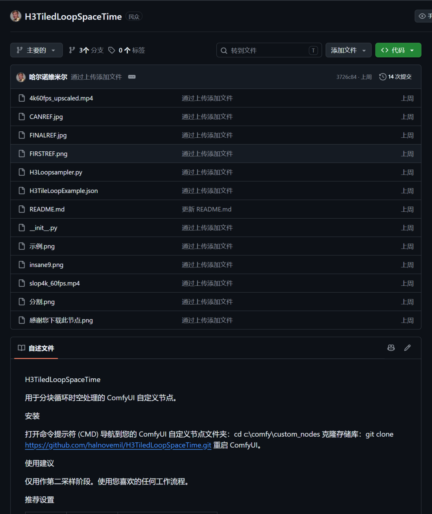This screenshot has height=514, width=432.
Task: Click file icon beside H3TileLoopExample.json
Action: tap(22, 191)
